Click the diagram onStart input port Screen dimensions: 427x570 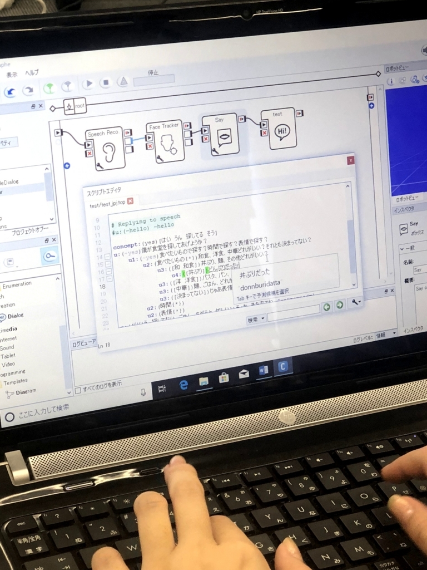(x=58, y=132)
